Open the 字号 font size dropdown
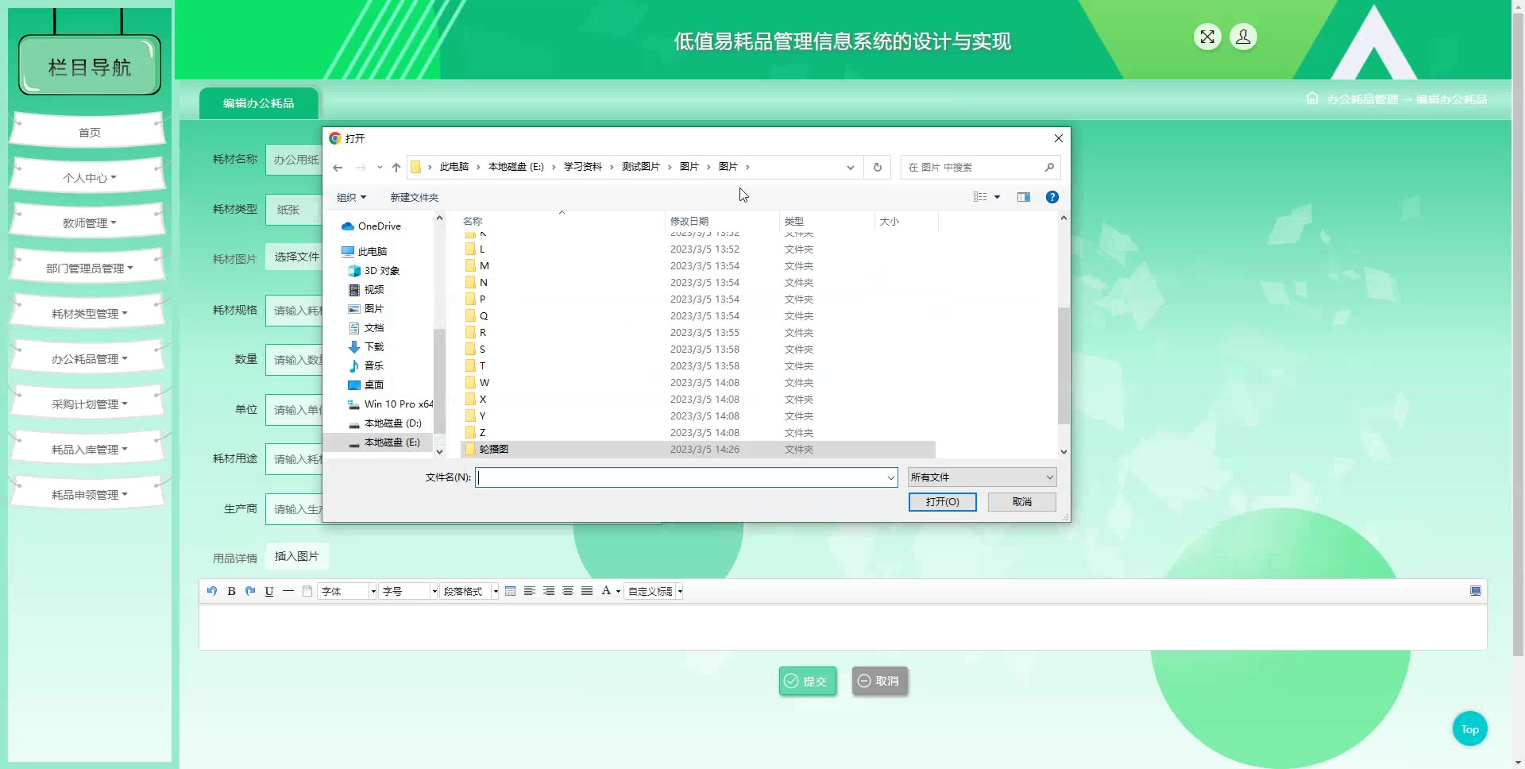 pos(409,591)
